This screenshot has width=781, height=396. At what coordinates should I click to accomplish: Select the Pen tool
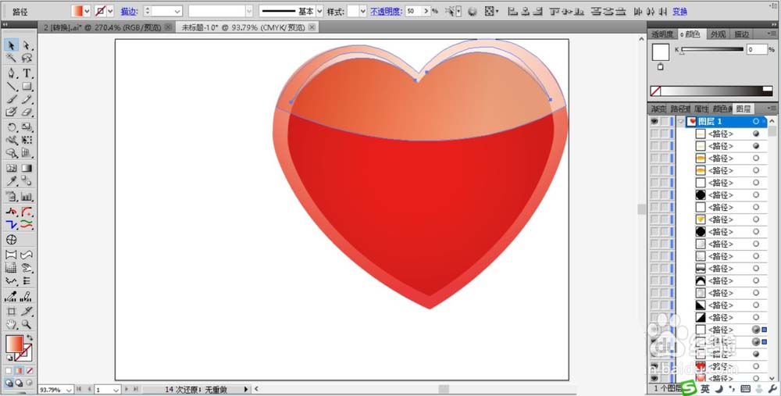pyautogui.click(x=11, y=73)
